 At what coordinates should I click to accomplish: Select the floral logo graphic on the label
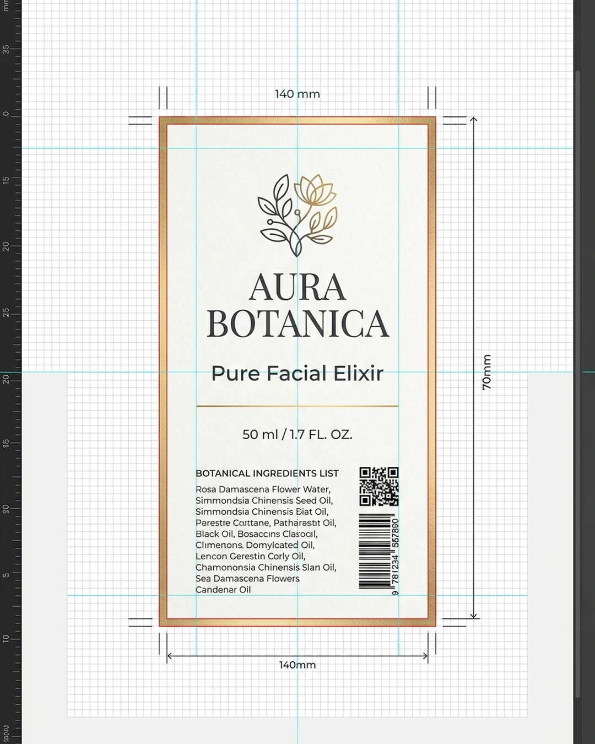(x=297, y=215)
